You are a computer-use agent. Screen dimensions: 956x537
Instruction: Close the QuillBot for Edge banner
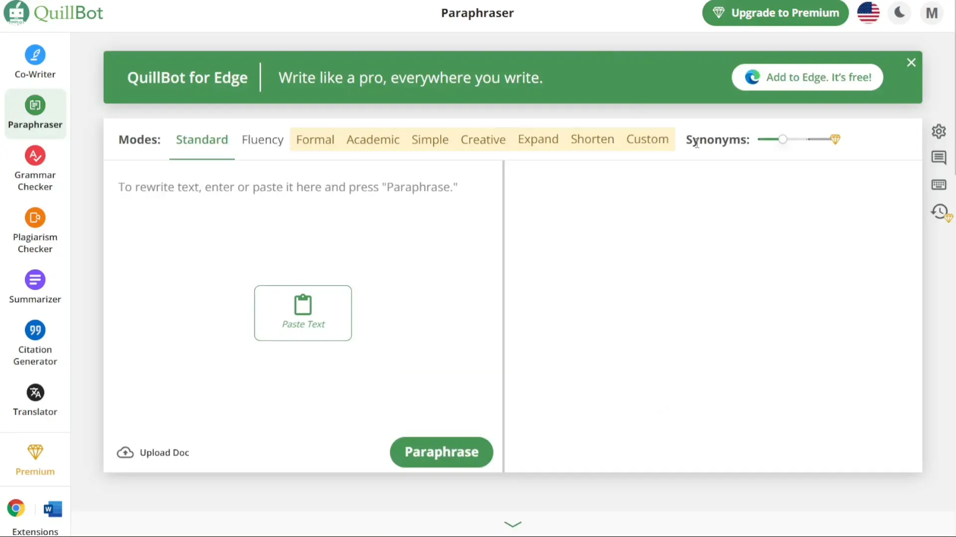click(911, 63)
